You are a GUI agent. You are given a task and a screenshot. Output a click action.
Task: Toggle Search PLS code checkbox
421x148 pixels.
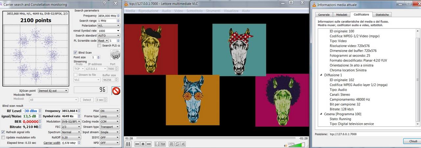pyautogui.click(x=99, y=46)
